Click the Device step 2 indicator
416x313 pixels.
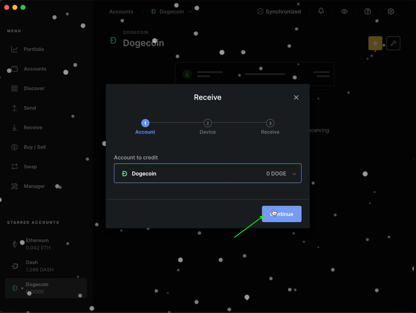(208, 123)
